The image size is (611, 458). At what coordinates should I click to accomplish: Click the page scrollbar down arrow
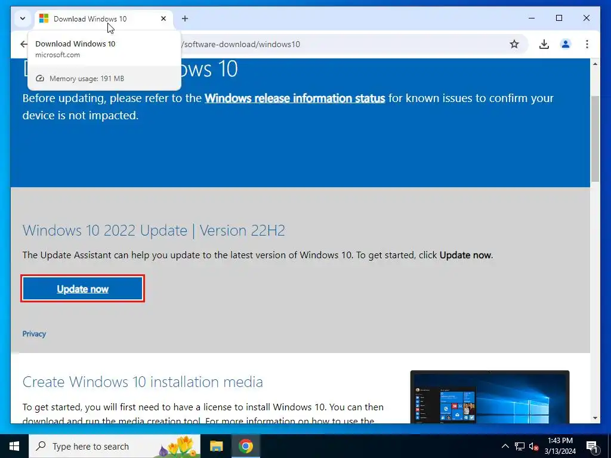(595, 418)
